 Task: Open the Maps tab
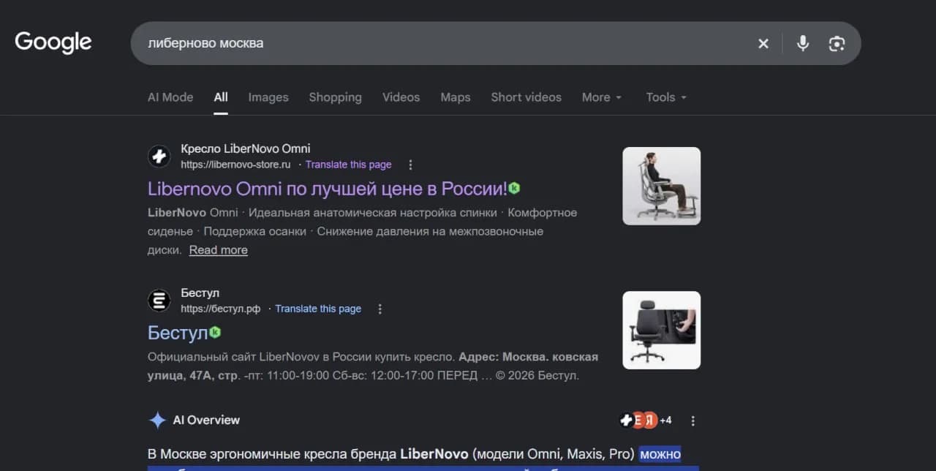(456, 97)
